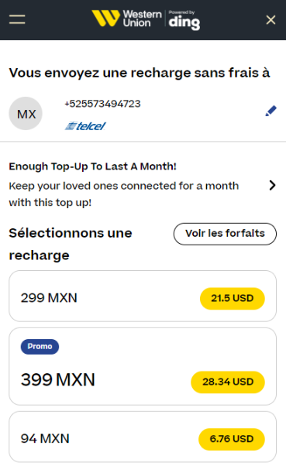Viewport: 286px width, 466px height.
Task: Choose the 21.5 USD price badge
Action: 233,298
